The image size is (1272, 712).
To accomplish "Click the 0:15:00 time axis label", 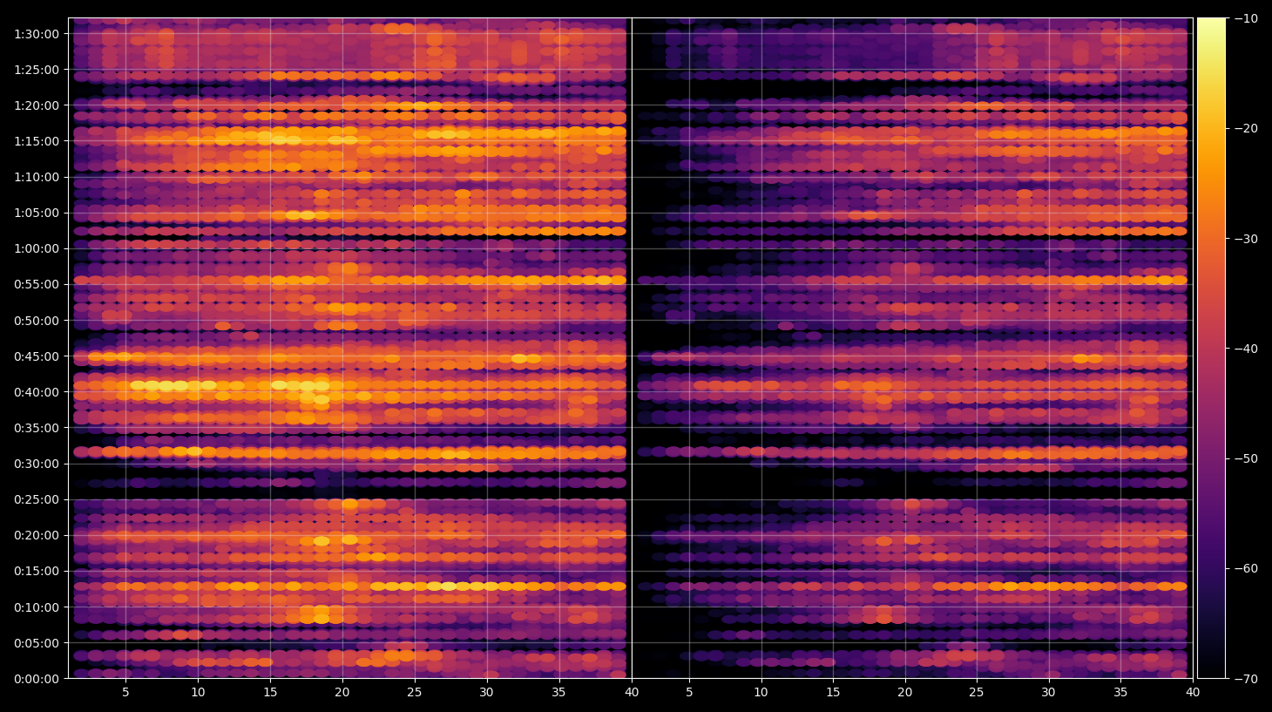I will point(37,572).
